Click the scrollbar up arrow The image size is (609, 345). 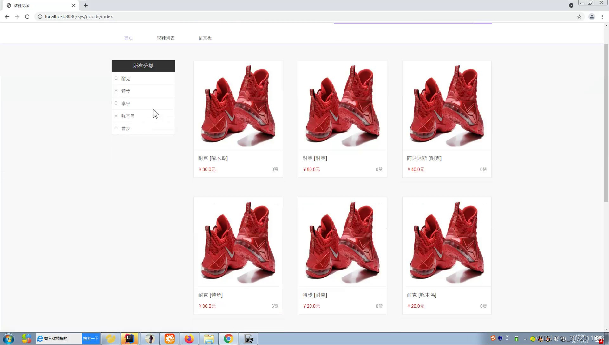pos(606,26)
